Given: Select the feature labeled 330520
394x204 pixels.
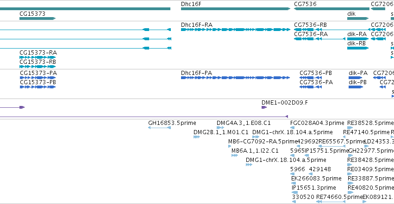Looking at the screenshot, I should pos(294,202).
